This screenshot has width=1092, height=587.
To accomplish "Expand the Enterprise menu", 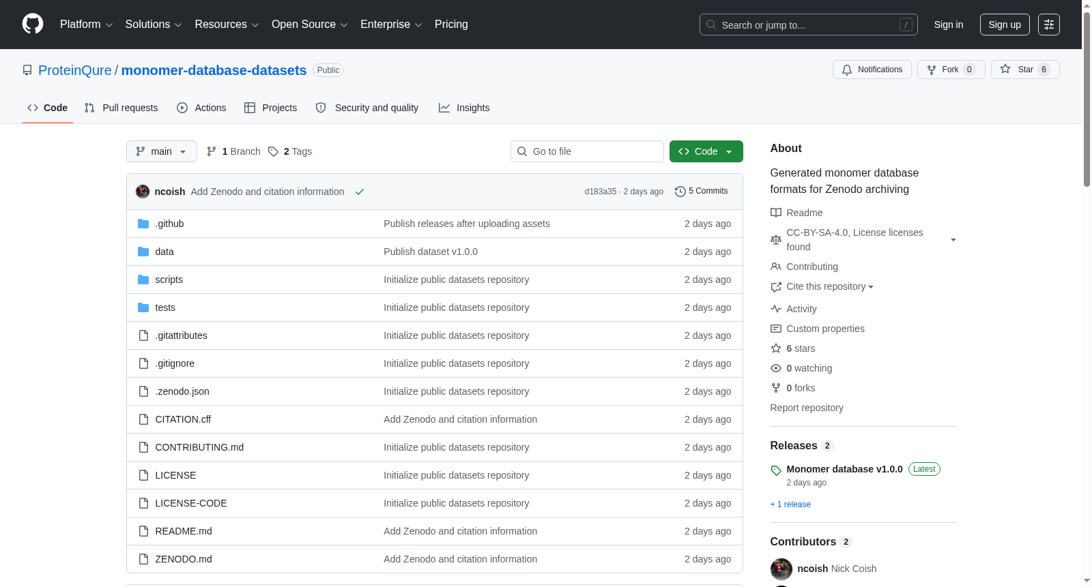I will coord(391,25).
